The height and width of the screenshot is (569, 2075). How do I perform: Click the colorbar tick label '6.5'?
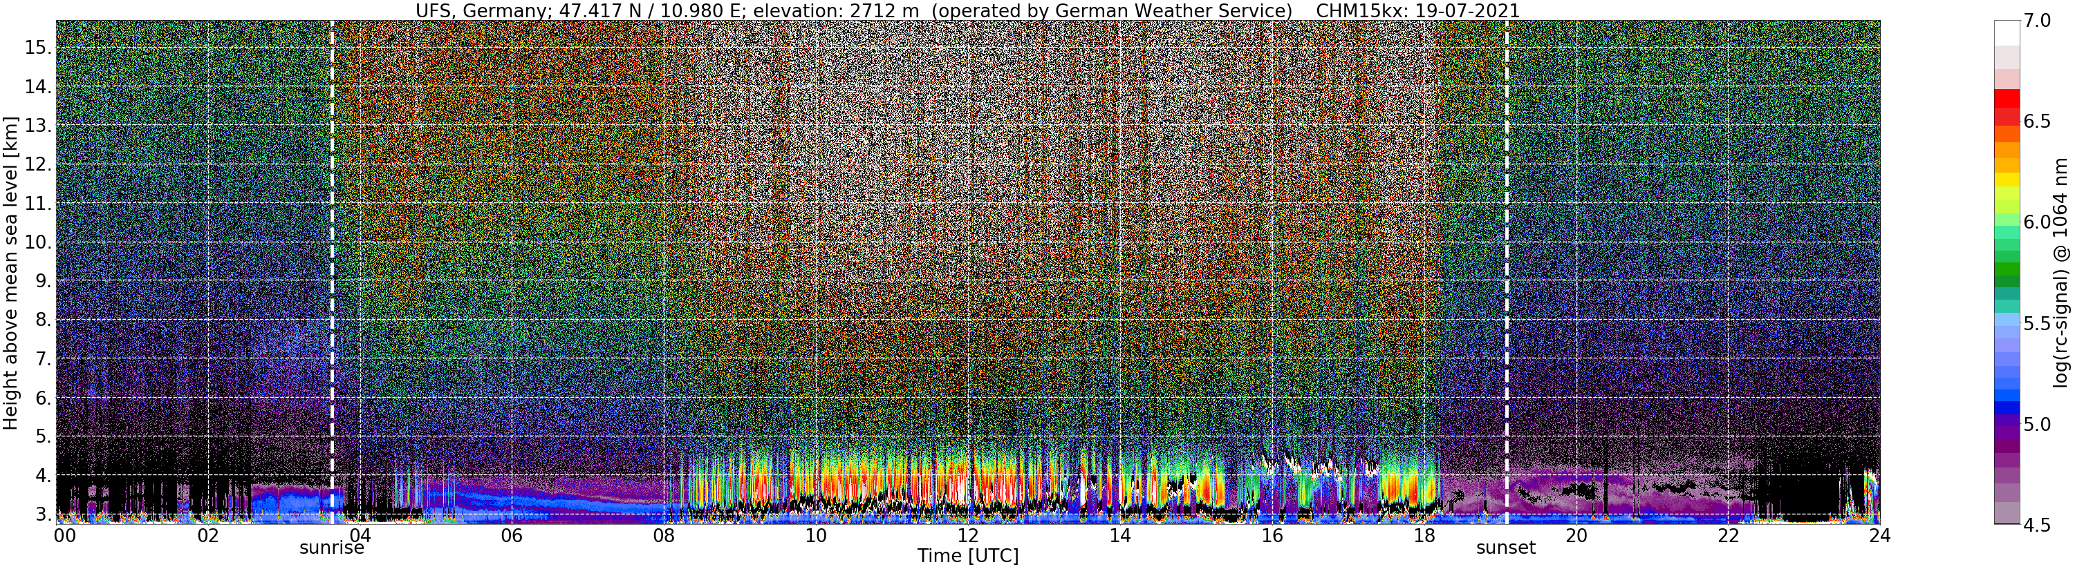click(x=2036, y=122)
